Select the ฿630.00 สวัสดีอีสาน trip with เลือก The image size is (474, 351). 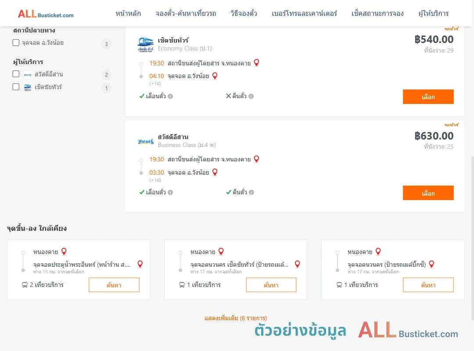(428, 193)
